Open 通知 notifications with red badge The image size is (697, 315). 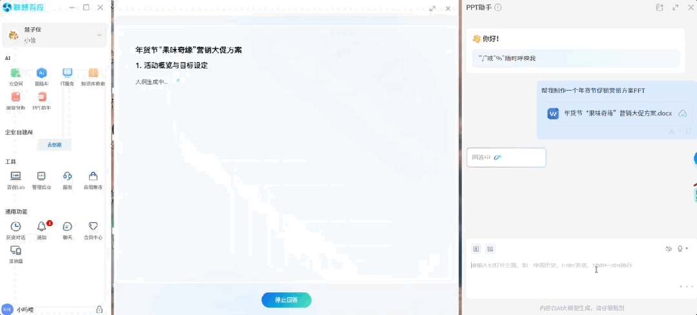(x=42, y=230)
